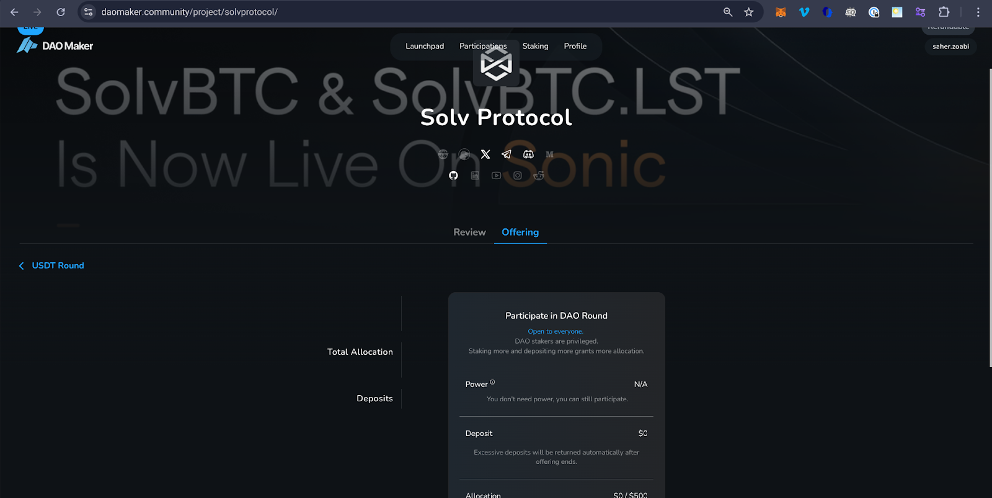Open the Chrome three-dot menu
992x498 pixels.
click(978, 12)
